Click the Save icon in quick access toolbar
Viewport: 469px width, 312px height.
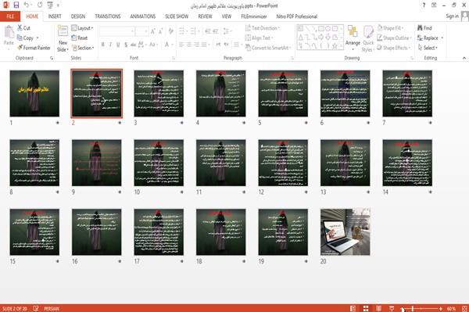[16, 5]
